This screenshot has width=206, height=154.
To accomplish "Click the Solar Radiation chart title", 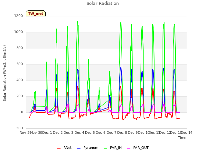I will pyautogui.click(x=103, y=4).
